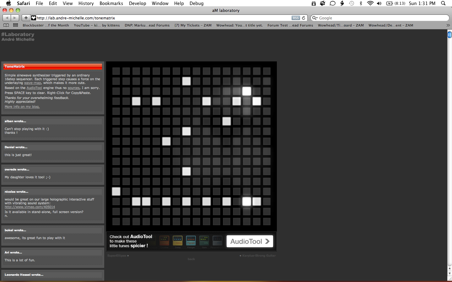Click the Add Bookmark plus button
452x282 pixels.
(x=26, y=18)
